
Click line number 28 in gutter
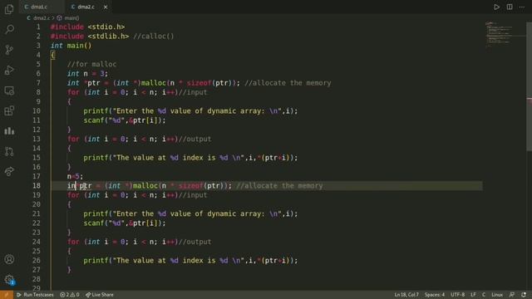(37, 279)
